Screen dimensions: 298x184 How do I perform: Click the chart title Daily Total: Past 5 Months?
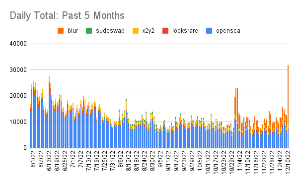67,15
